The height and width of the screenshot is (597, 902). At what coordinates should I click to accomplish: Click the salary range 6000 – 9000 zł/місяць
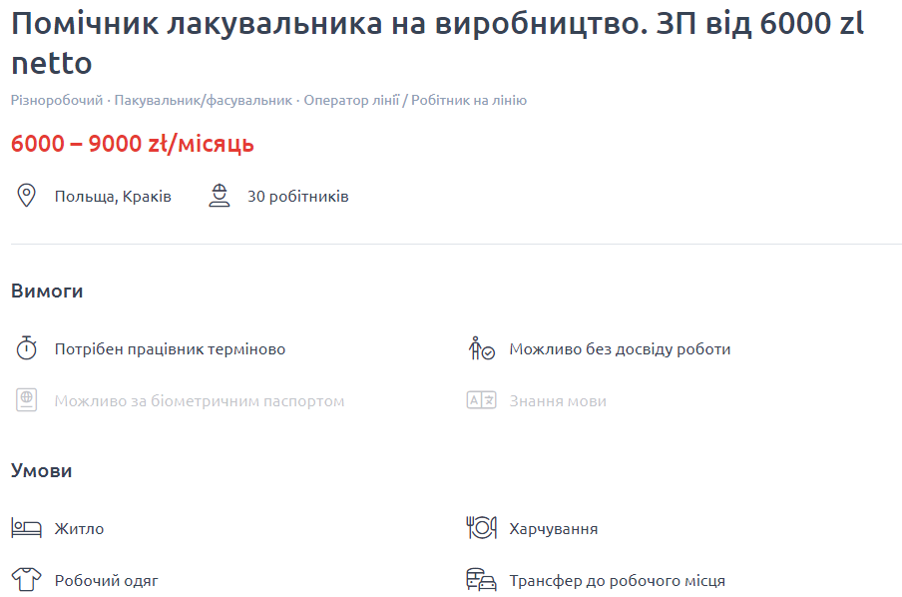coord(131,144)
